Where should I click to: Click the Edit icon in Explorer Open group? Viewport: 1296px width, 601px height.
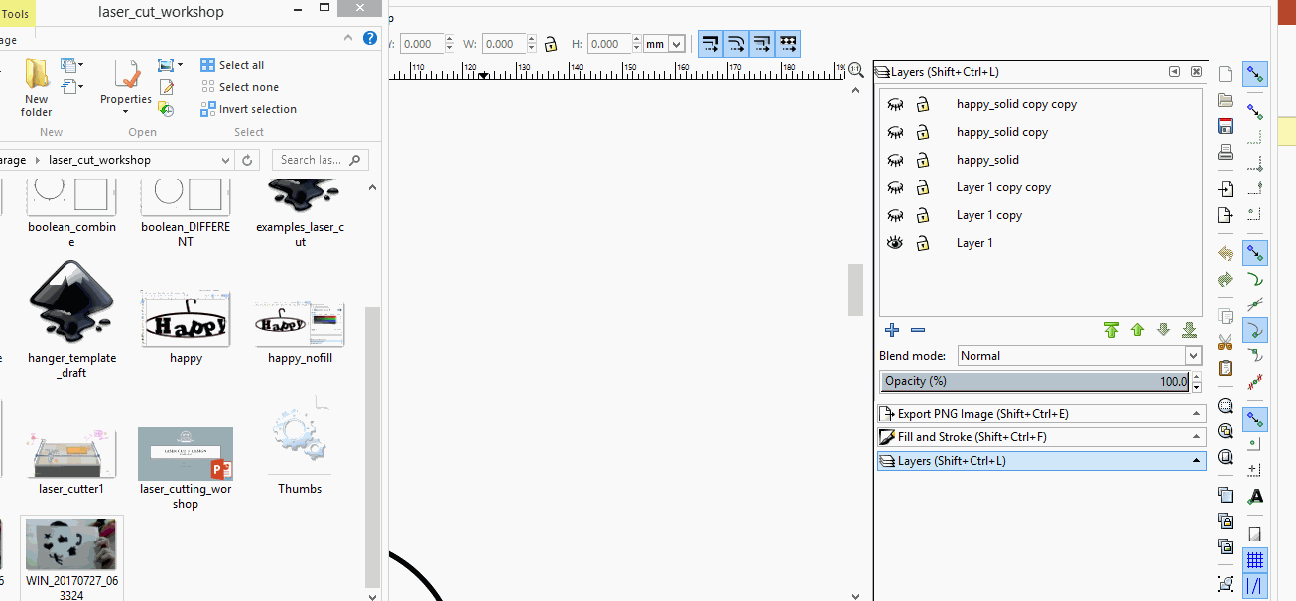click(x=167, y=88)
